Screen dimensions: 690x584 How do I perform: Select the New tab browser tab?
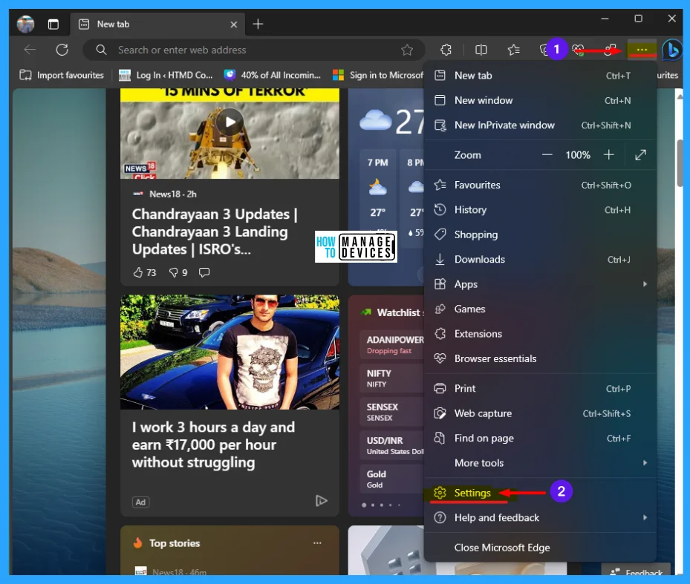(157, 24)
